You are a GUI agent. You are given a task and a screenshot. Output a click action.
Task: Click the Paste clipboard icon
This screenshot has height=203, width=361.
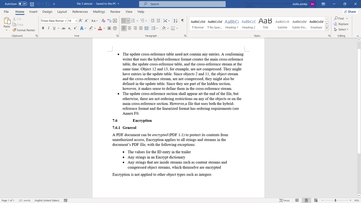pos(7,21)
